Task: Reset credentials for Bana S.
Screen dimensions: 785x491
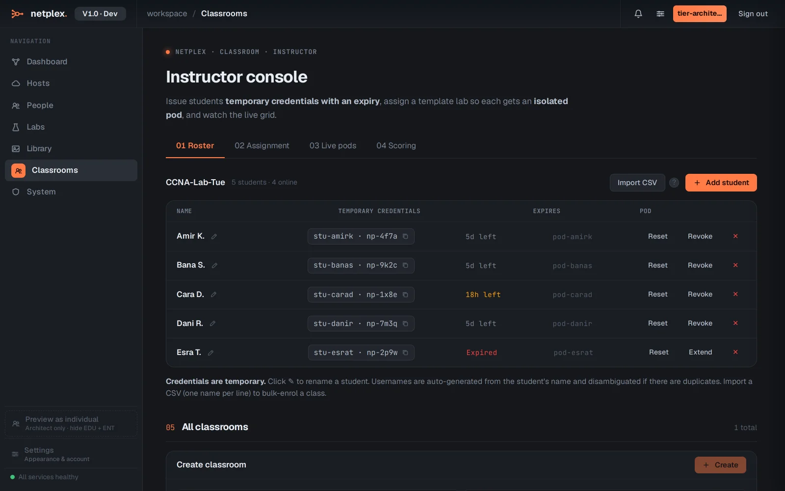Action: [657, 266]
